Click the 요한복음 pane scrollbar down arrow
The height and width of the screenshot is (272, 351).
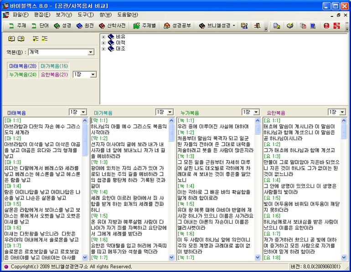(x=344, y=257)
